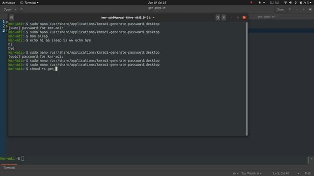Click the 'bye' output line
The image size is (314, 176).
pyautogui.click(x=11, y=48)
